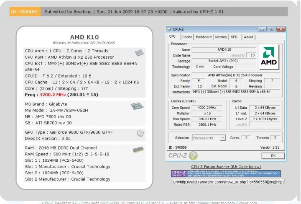Click the RAM Speed 560 MHz line
The height and width of the screenshot is (204, 301).
67,154
